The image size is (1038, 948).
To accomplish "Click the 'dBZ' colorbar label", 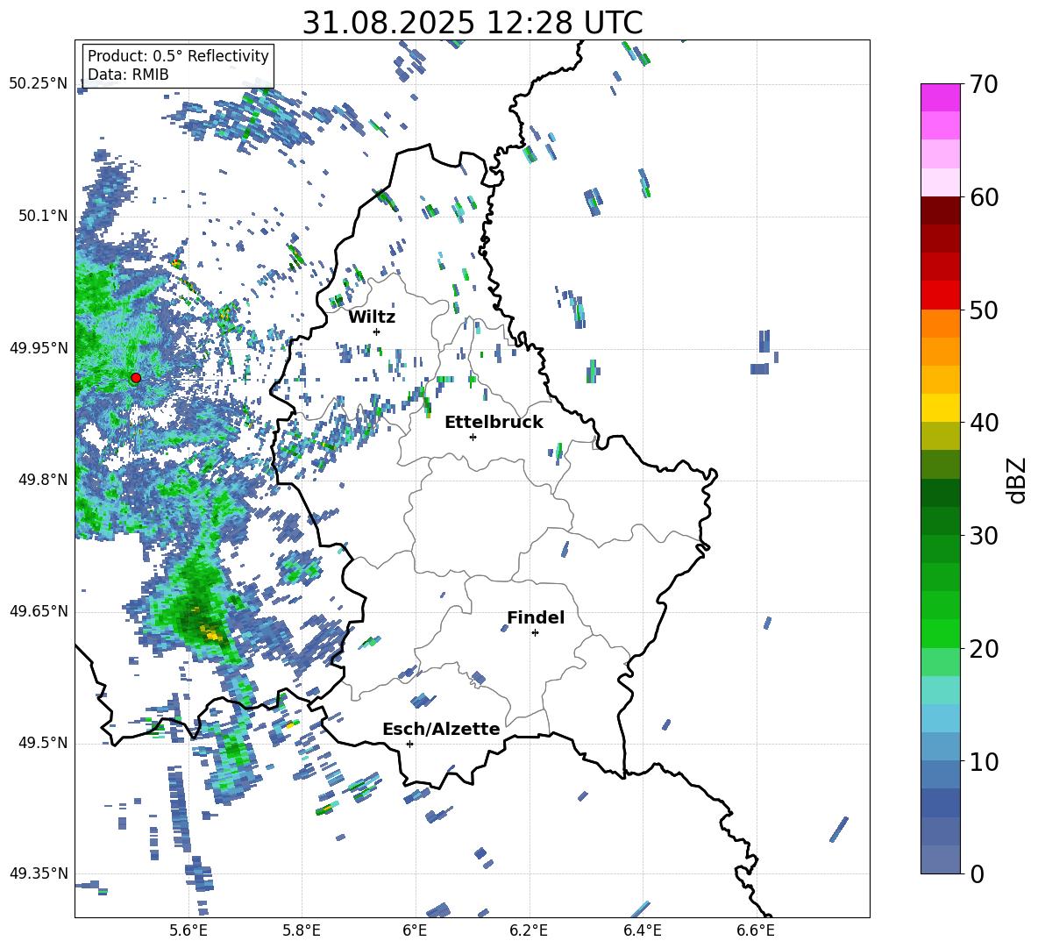I will coord(1018,480).
